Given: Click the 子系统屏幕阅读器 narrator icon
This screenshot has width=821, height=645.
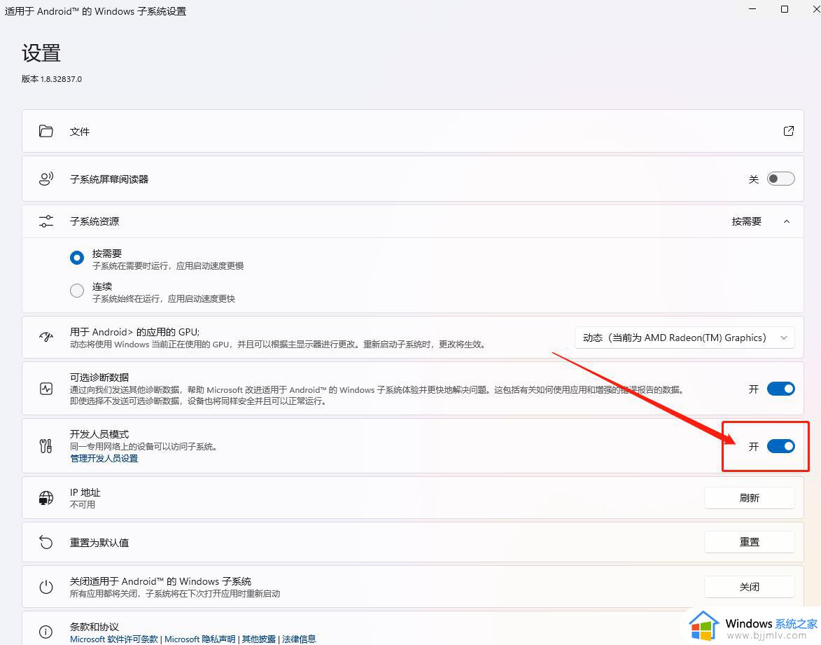Looking at the screenshot, I should click(x=46, y=179).
